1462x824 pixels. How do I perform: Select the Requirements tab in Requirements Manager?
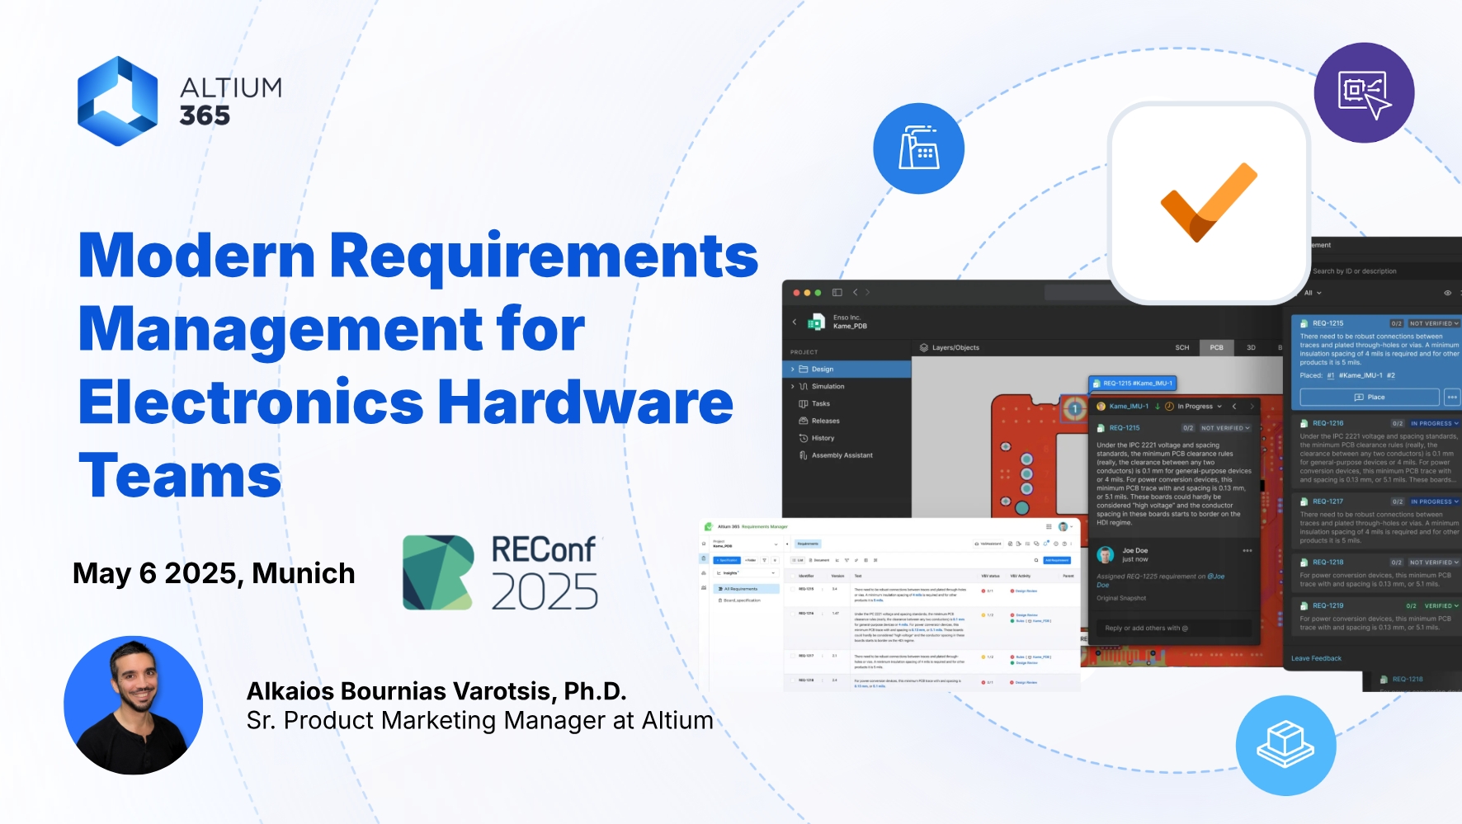click(x=808, y=544)
